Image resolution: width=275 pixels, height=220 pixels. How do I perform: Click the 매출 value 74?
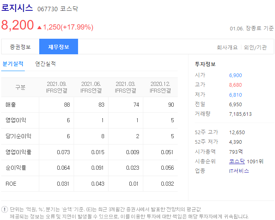pos(136,105)
